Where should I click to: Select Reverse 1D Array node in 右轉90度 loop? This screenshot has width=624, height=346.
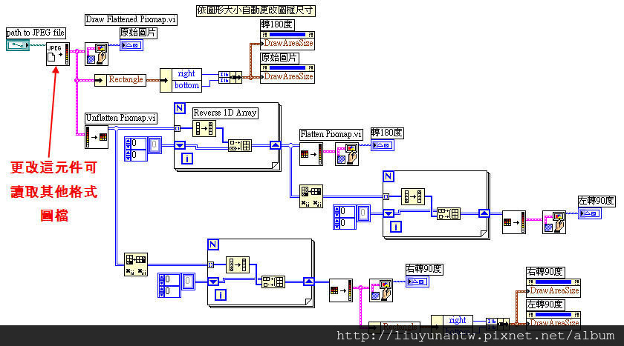pos(238,265)
